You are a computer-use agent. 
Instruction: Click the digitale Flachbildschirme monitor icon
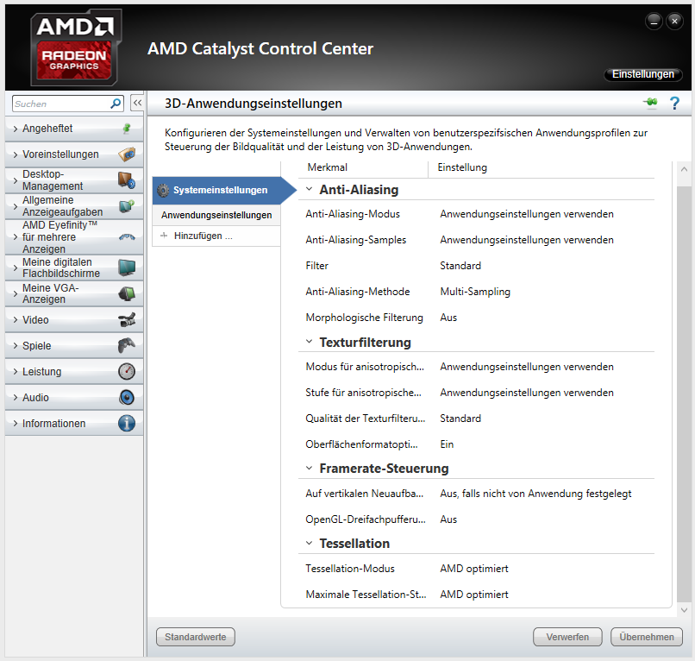point(127,268)
